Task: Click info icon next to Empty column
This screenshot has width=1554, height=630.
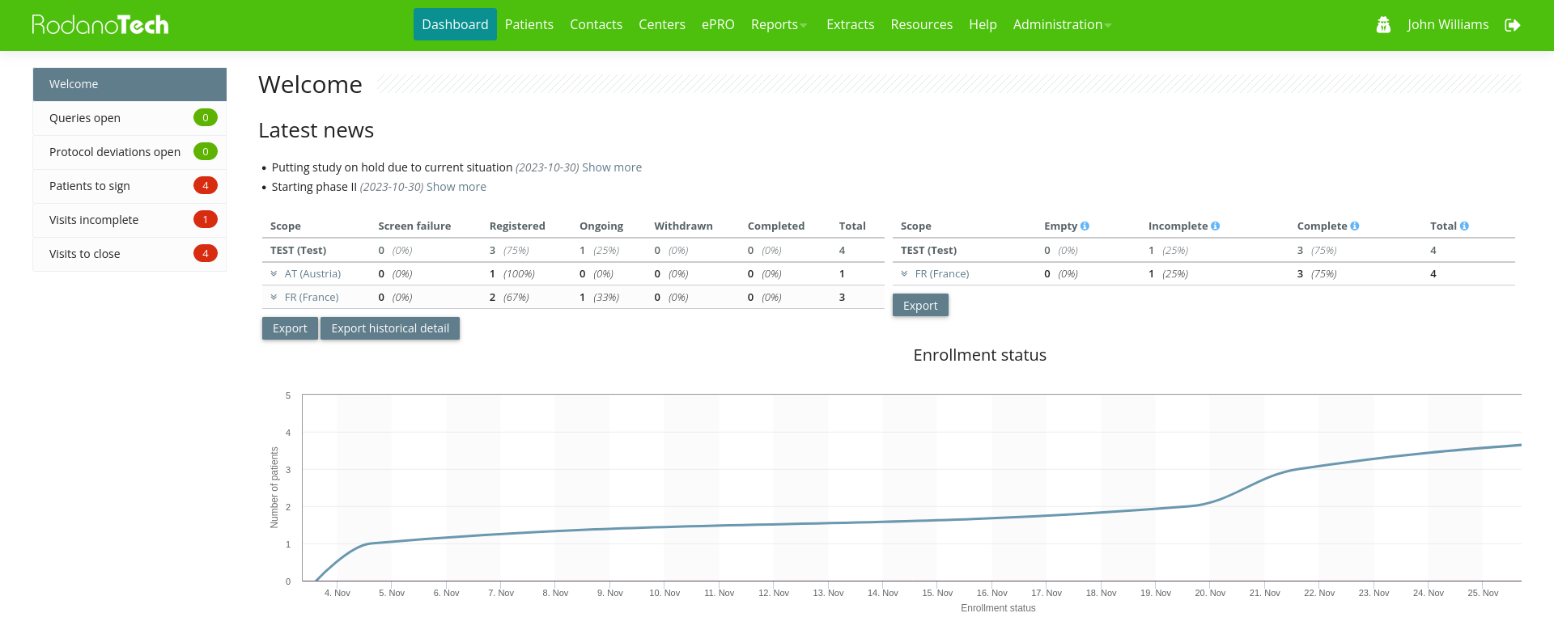Action: (x=1085, y=226)
